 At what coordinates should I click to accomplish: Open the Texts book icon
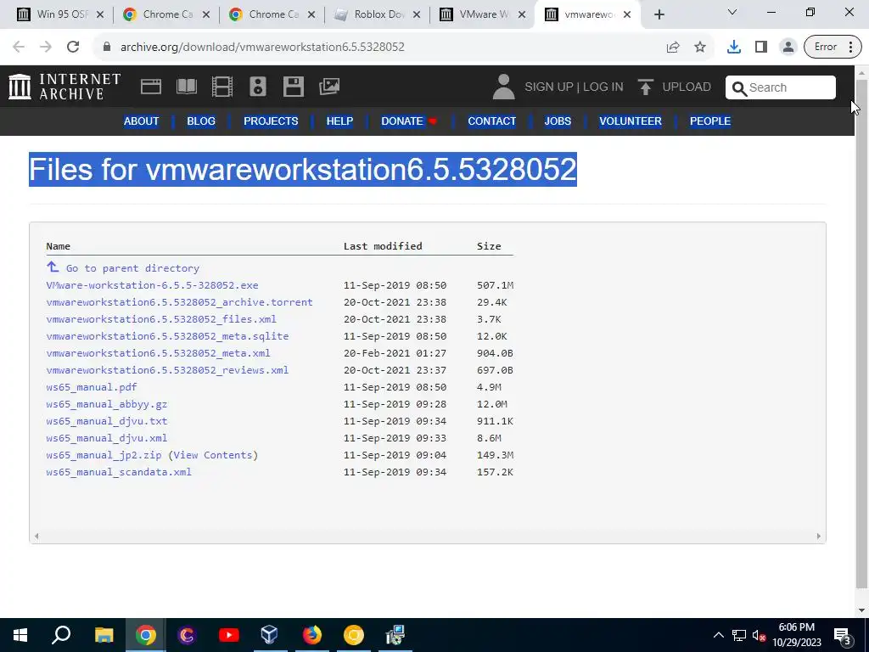pyautogui.click(x=186, y=87)
